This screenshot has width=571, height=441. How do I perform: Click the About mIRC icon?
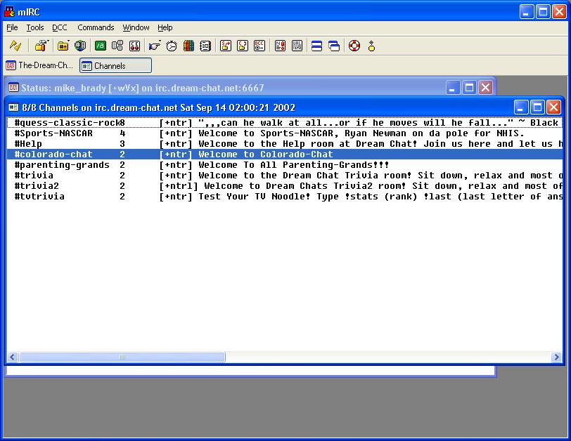click(x=371, y=46)
